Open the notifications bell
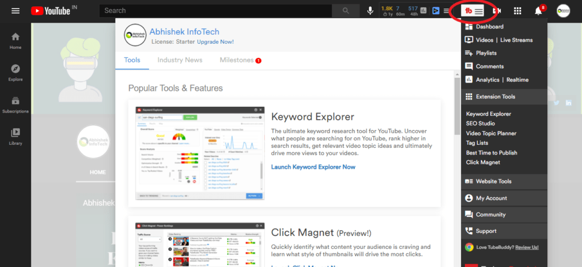This screenshot has width=582, height=267. [538, 11]
